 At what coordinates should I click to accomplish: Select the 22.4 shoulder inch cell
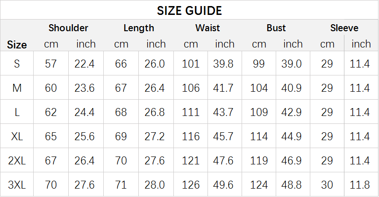(85, 64)
